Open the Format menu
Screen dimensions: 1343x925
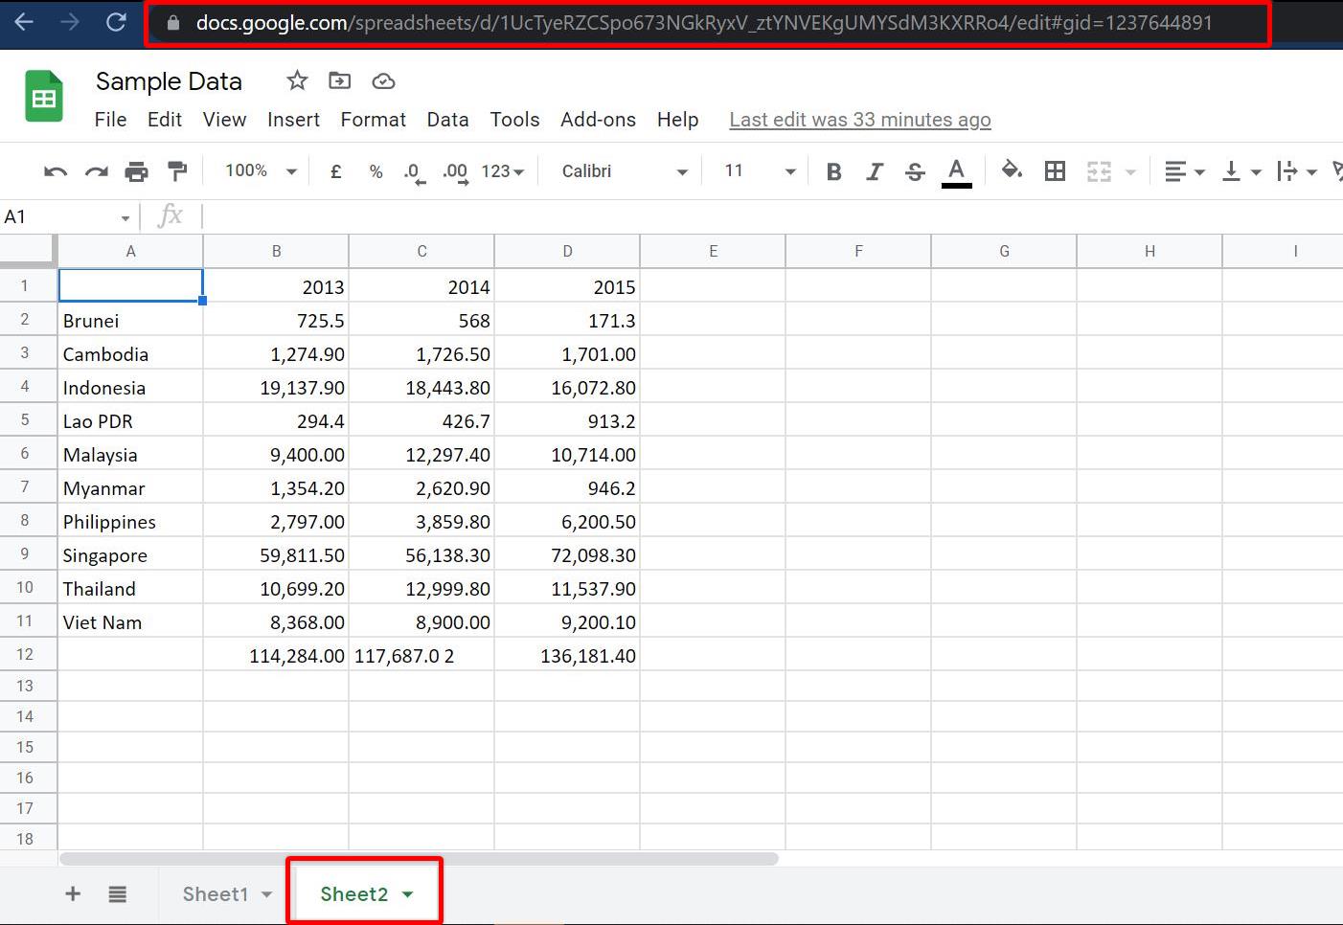pyautogui.click(x=373, y=120)
